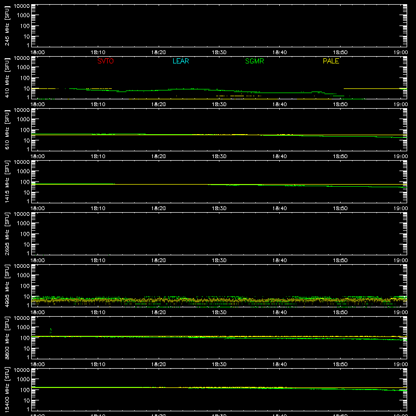Click the 1000 tick on 2695 MHz axis
Screen dimensions: 416x416
pos(23,224)
